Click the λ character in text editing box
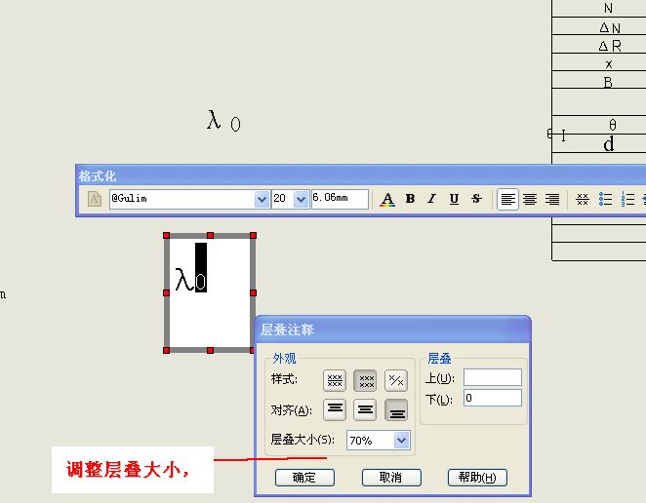646x503 pixels. pos(183,280)
